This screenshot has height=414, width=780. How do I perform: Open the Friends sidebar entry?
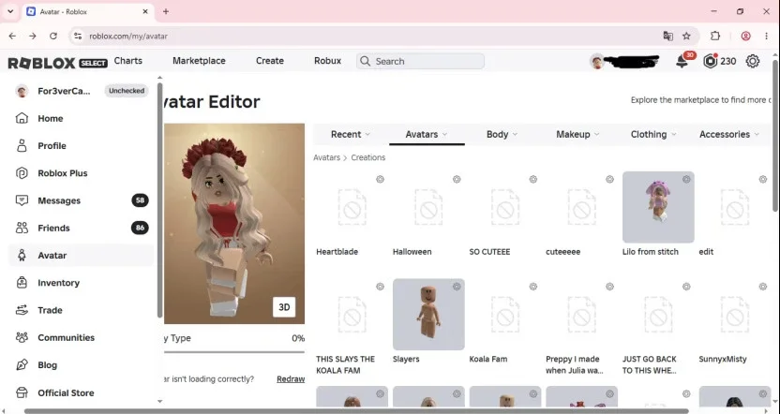point(81,228)
